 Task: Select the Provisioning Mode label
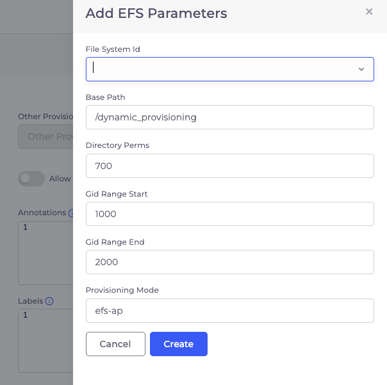pyautogui.click(x=122, y=290)
